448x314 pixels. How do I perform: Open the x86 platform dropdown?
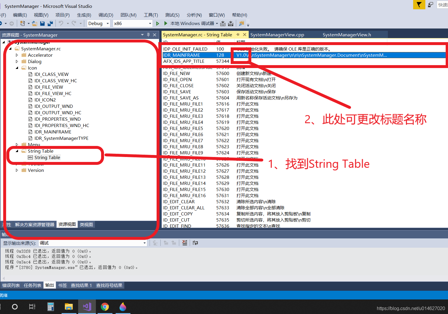(150, 24)
